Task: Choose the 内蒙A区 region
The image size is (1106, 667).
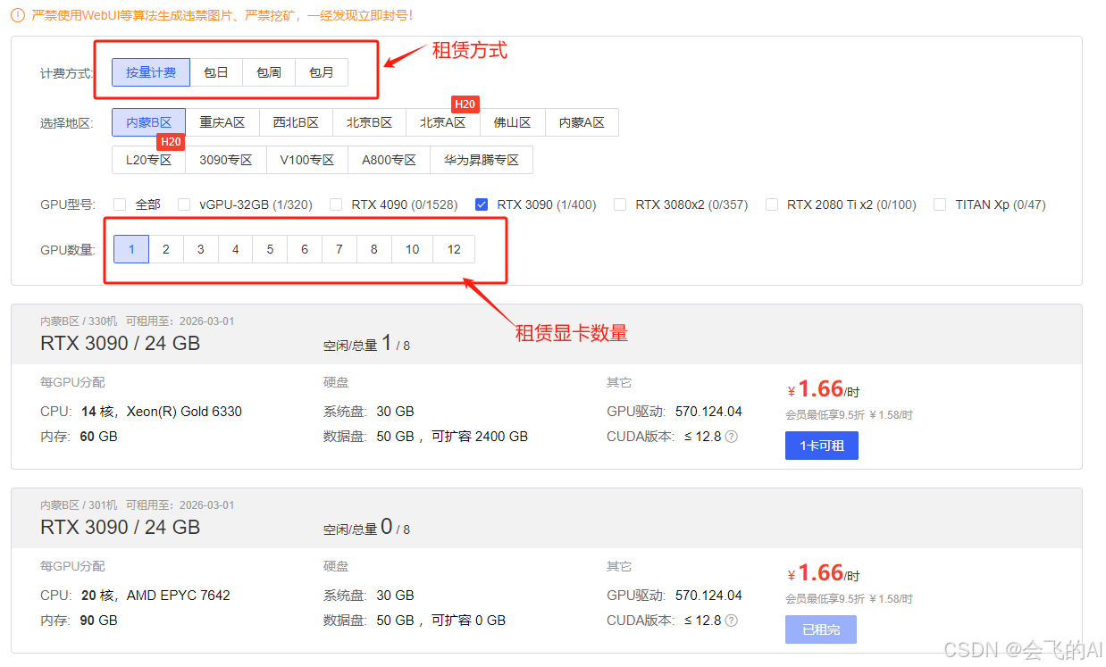Action: tap(582, 122)
